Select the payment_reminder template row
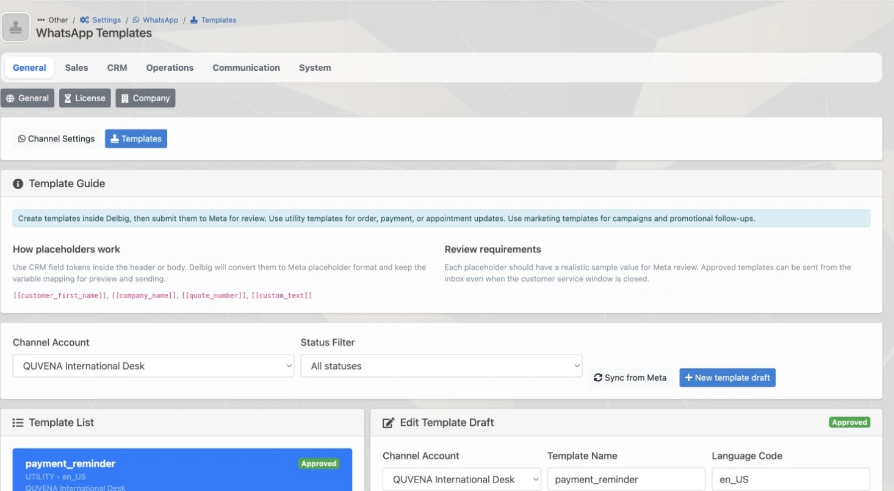 182,470
